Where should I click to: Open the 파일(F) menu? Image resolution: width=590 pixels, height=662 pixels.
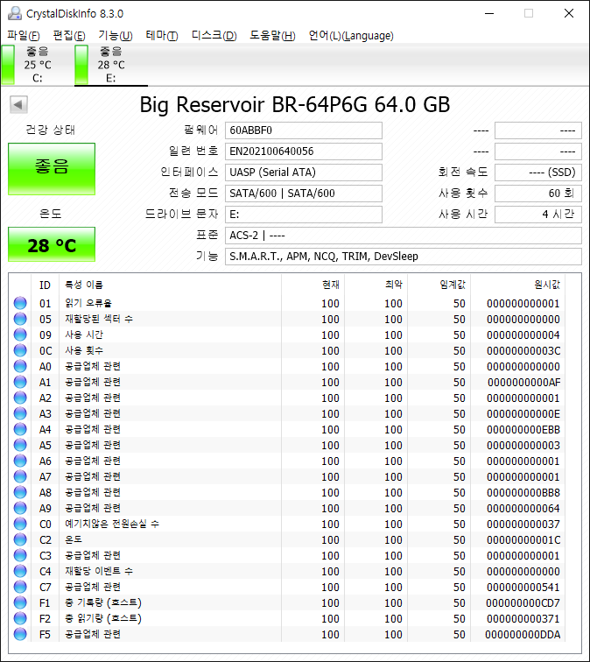coord(24,36)
